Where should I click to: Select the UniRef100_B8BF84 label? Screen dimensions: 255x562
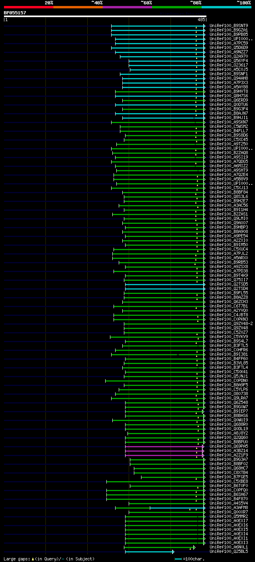pos(229,192)
